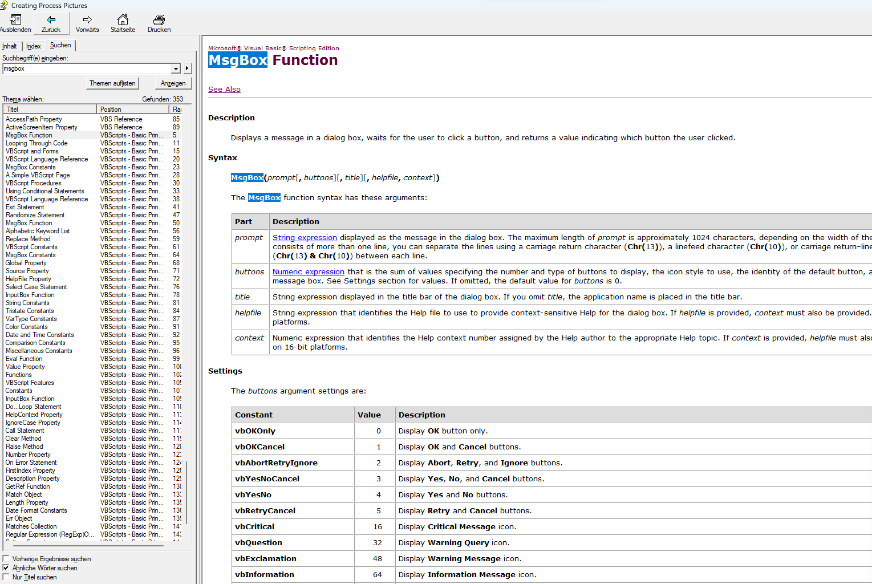The height and width of the screenshot is (584, 872).
Task: Click the msgbox search input field
Action: tap(87, 68)
